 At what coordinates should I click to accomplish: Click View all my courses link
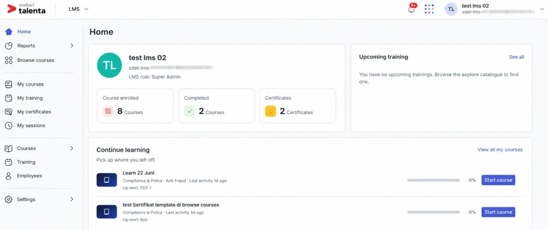click(500, 150)
